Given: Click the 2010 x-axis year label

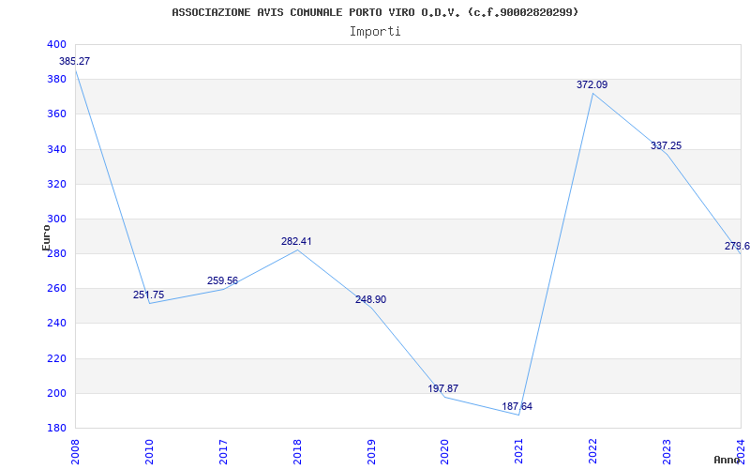Looking at the screenshot, I should [149, 451].
